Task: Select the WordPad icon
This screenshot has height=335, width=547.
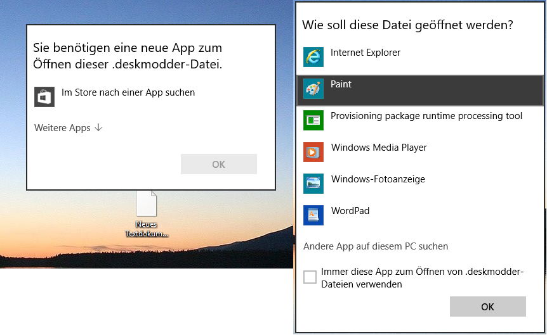Action: pyautogui.click(x=313, y=215)
